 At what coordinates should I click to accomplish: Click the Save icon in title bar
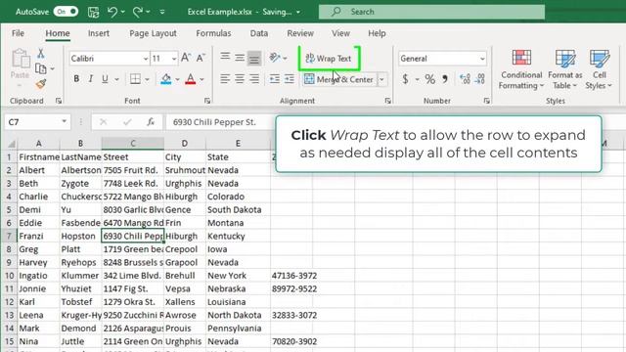click(94, 12)
